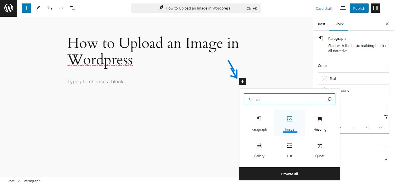The width and height of the screenshot is (394, 184).
Task: Click Paragraph in the breadcrumb
Action: (x=32, y=181)
